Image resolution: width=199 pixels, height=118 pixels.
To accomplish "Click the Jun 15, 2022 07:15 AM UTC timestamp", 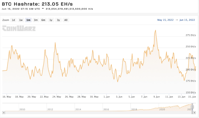I will [21, 9].
